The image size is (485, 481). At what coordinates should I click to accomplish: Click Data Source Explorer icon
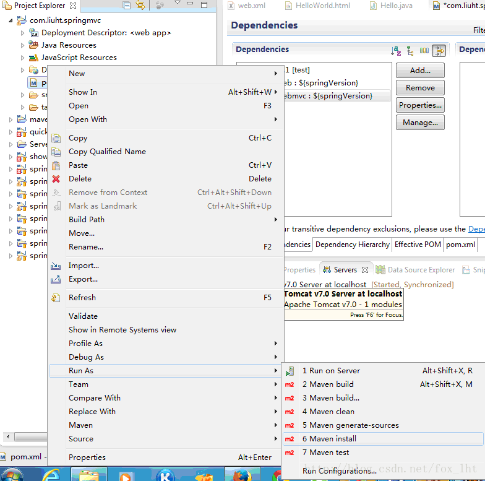[x=380, y=270]
